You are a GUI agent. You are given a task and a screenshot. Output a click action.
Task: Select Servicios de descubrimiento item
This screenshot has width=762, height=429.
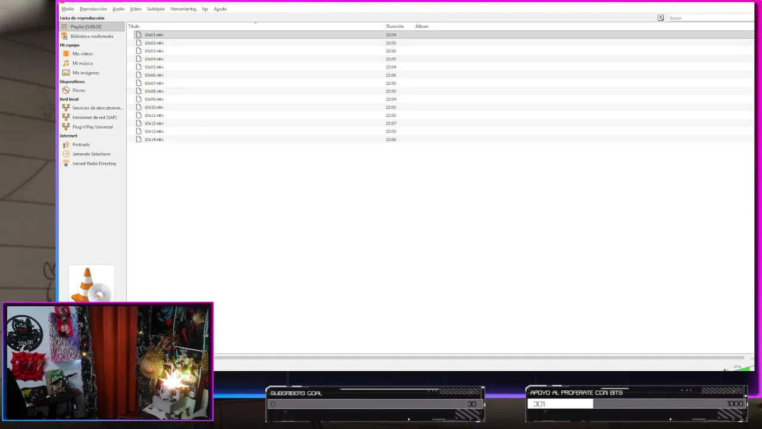tap(93, 108)
